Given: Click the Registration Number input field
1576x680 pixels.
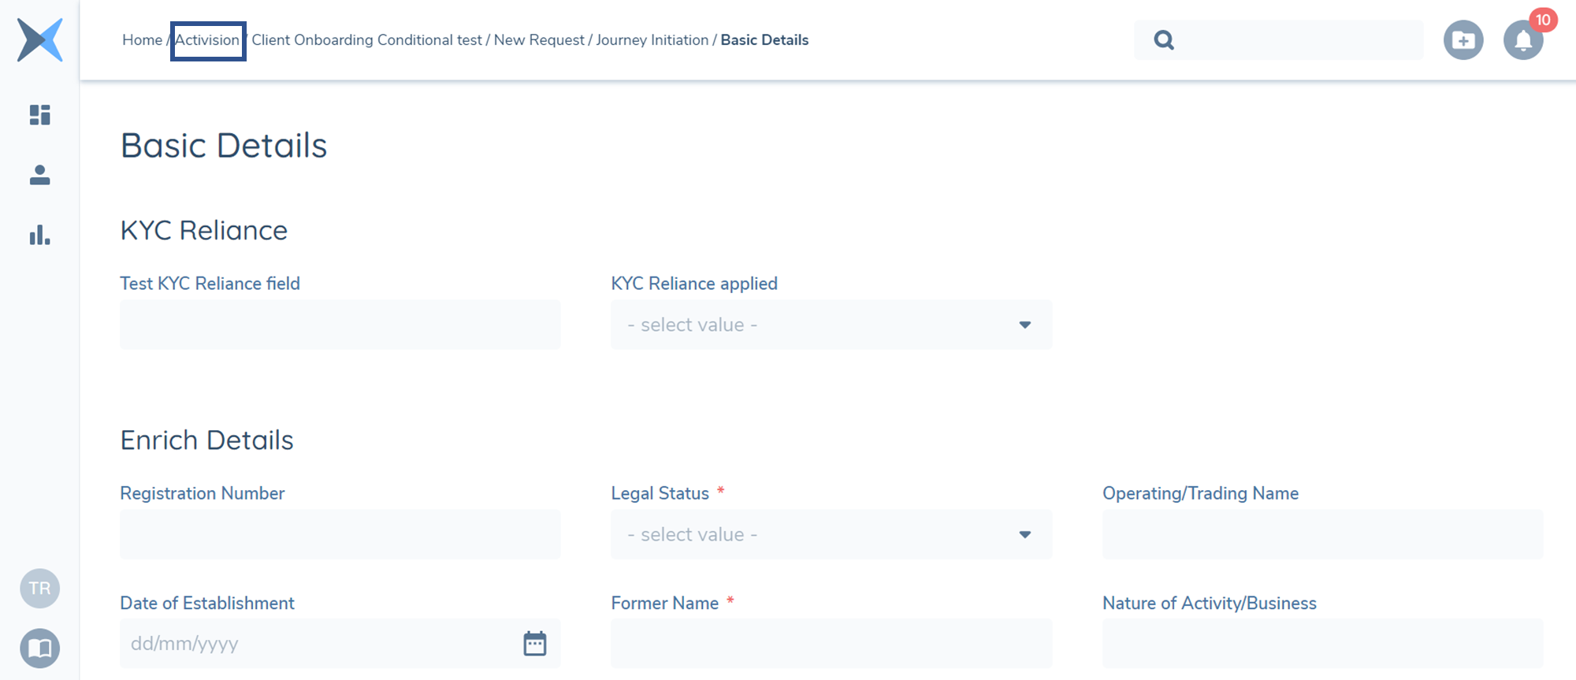Looking at the screenshot, I should (x=340, y=534).
